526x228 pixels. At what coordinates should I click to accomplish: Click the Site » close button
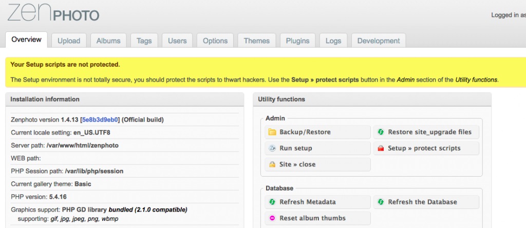317,165
